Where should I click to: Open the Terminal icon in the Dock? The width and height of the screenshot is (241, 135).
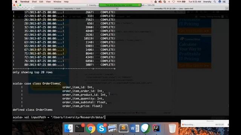pos(79,128)
